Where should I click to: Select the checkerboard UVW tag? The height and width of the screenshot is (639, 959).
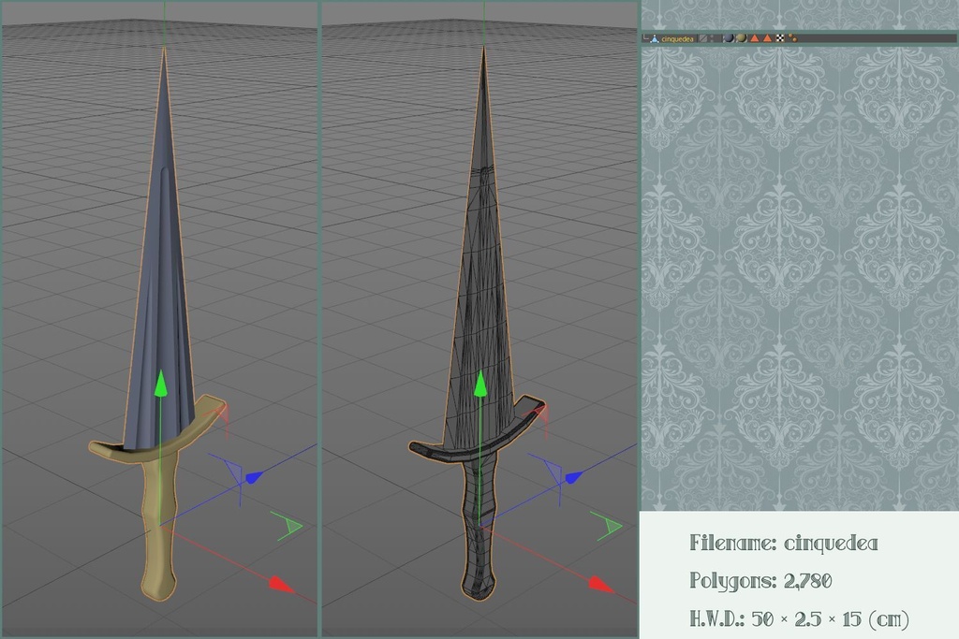pyautogui.click(x=780, y=37)
